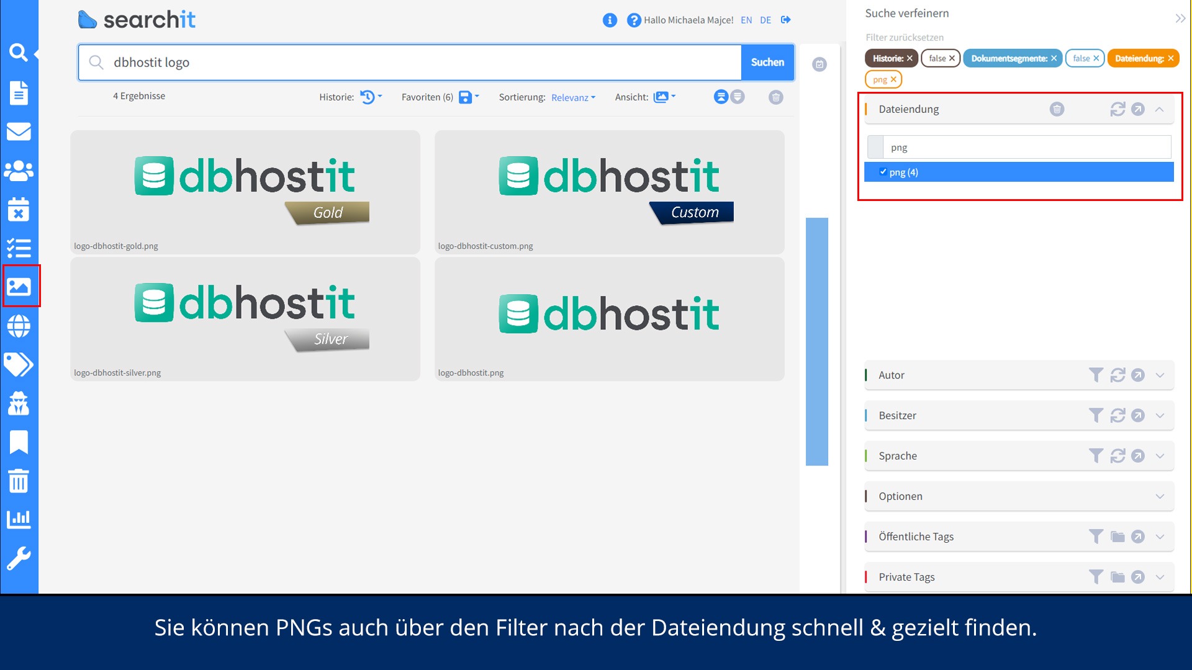The image size is (1192, 670).
Task: Click the info icon in the header
Action: click(610, 20)
